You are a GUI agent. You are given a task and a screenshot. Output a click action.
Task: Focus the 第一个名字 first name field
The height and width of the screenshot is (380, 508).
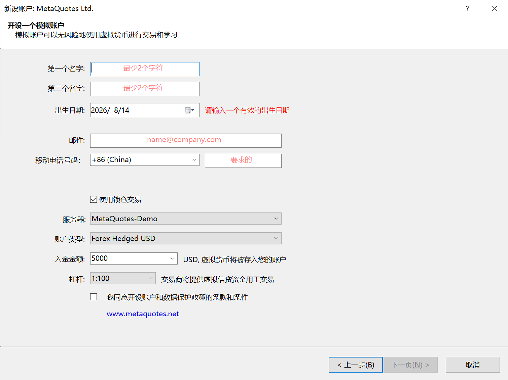[x=145, y=69]
